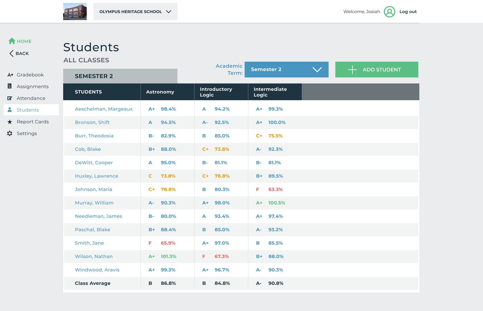Click the Log out link
The image size is (483, 311).
[408, 12]
